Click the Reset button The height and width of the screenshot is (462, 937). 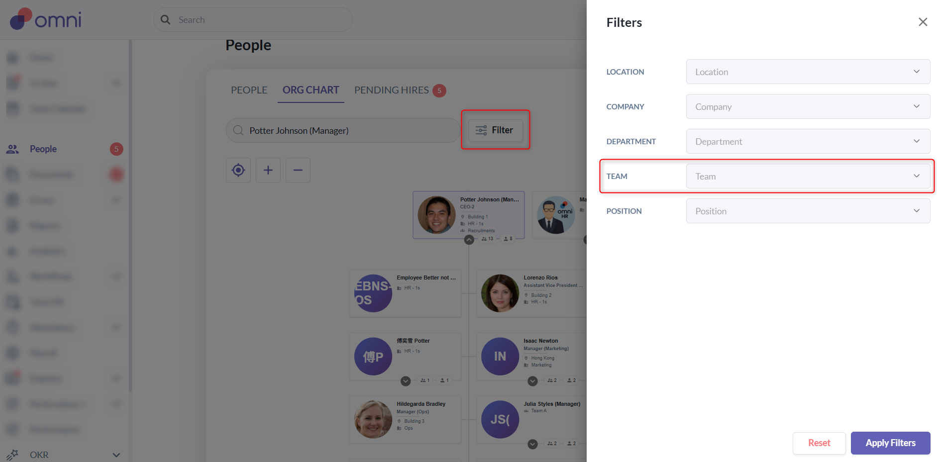click(x=819, y=443)
